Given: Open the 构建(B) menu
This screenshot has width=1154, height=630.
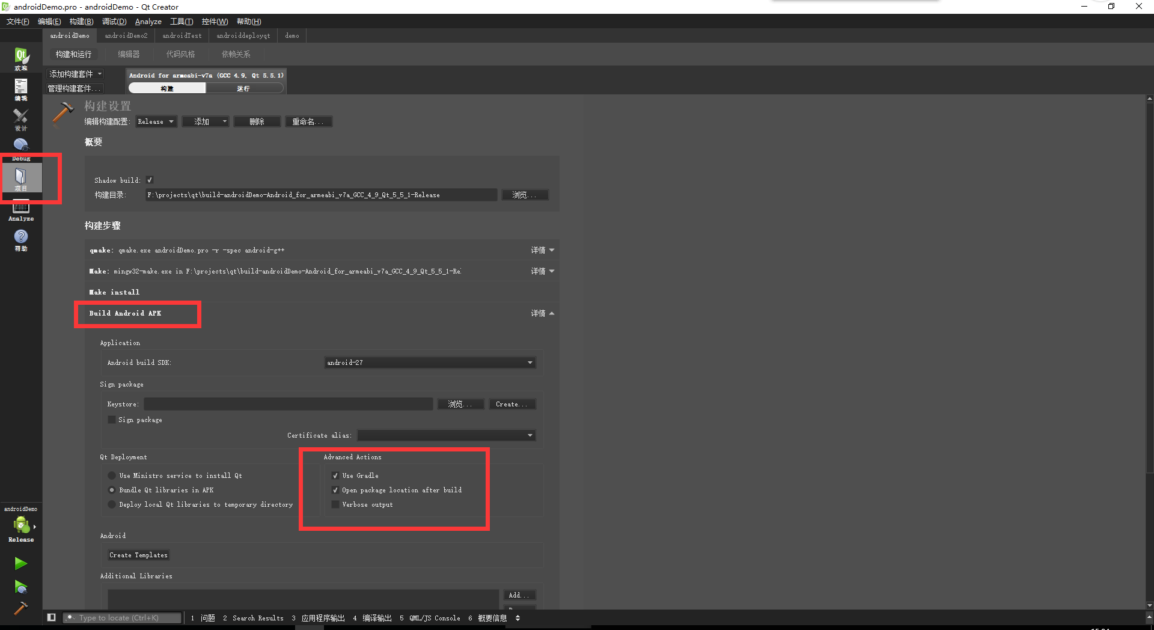Looking at the screenshot, I should click(x=81, y=22).
